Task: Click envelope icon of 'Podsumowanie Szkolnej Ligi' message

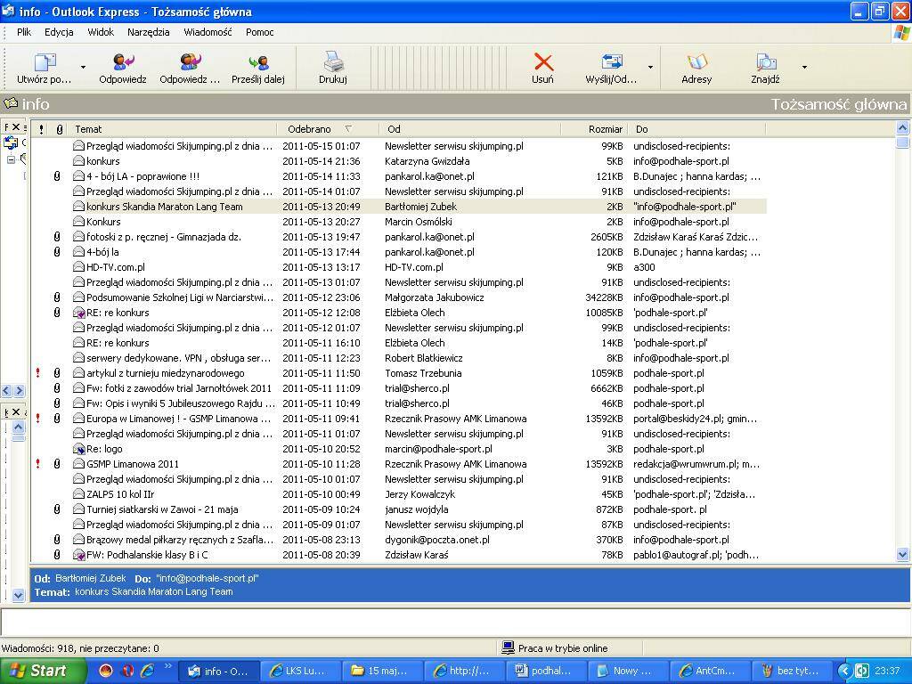Action: [x=78, y=297]
